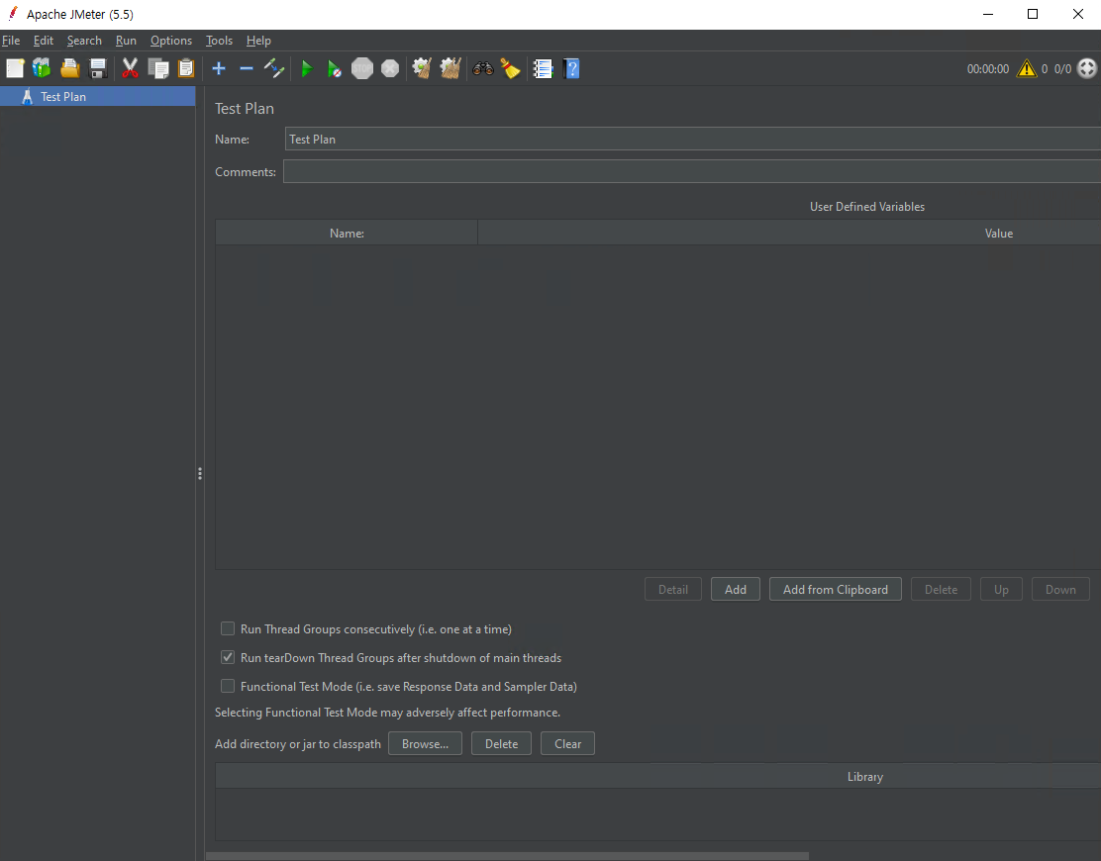Create a new test plan via toolbar icon
Image resolution: width=1101 pixels, height=861 pixels.
point(15,68)
